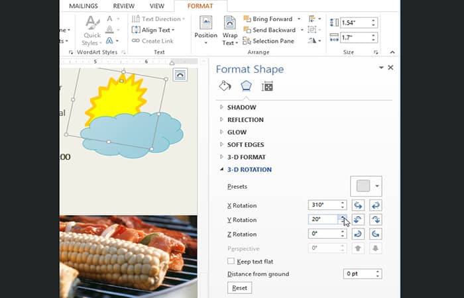Switch to the MAILINGS tab

pyautogui.click(x=84, y=6)
